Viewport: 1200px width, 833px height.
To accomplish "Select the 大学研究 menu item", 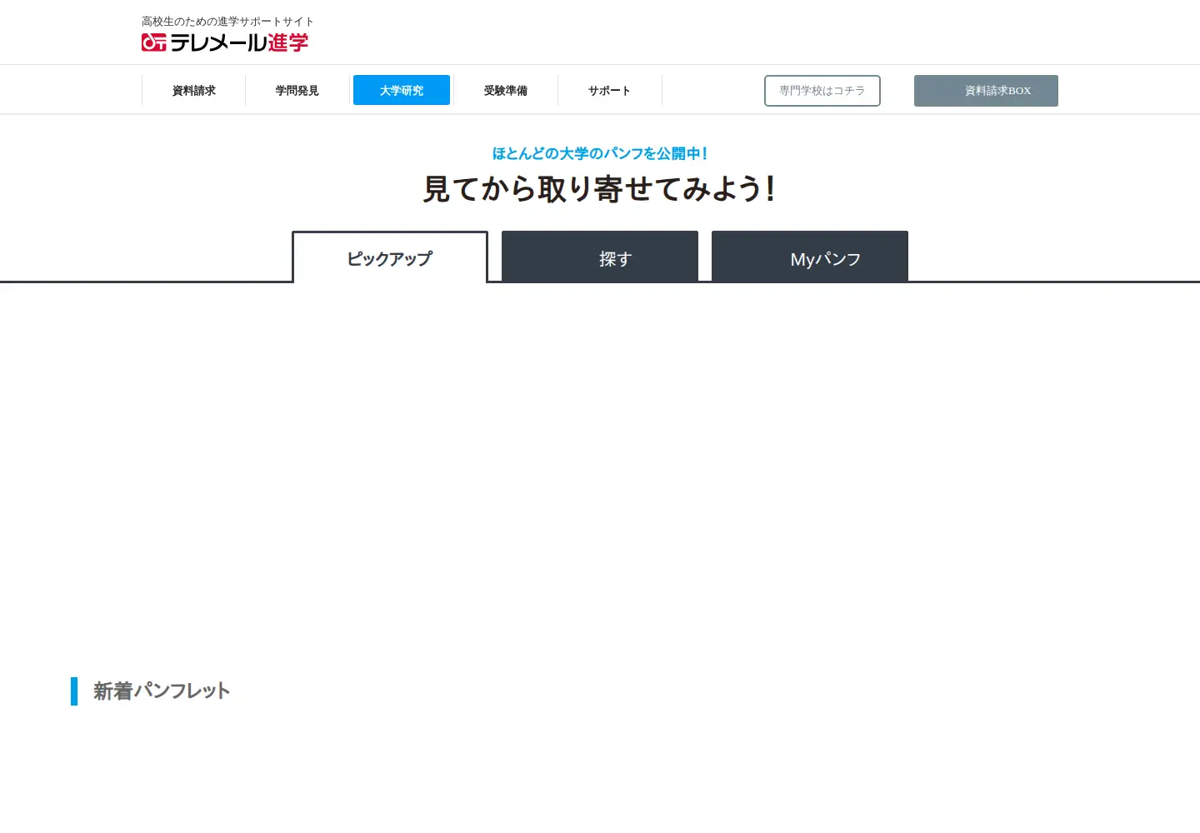I will [402, 90].
